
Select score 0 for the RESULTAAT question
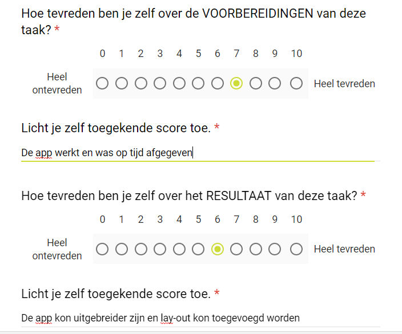pyautogui.click(x=102, y=250)
